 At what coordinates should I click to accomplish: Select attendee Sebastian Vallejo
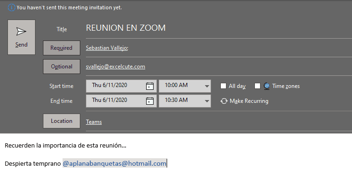pyautogui.click(x=107, y=48)
